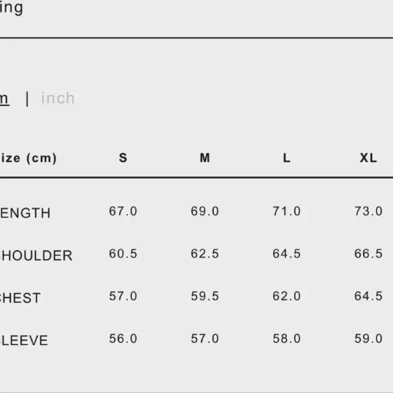Click the 60.5 shoulder value for S

tap(123, 254)
